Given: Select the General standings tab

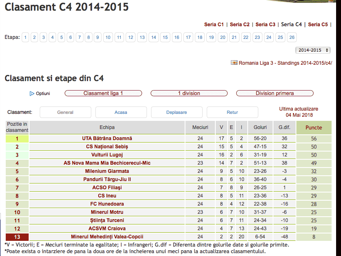Looking at the screenshot, I should point(65,112).
